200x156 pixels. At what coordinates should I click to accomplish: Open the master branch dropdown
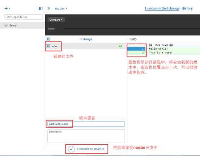(61, 9)
